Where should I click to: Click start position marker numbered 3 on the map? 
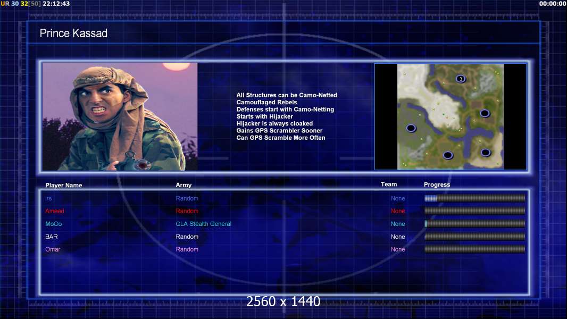(460, 79)
